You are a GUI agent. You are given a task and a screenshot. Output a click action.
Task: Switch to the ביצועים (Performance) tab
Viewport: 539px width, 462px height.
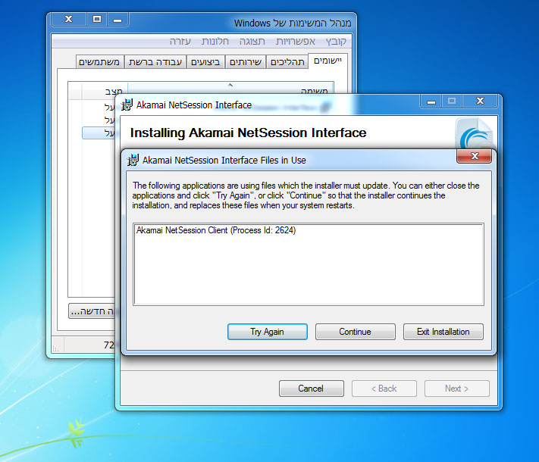pyautogui.click(x=205, y=62)
